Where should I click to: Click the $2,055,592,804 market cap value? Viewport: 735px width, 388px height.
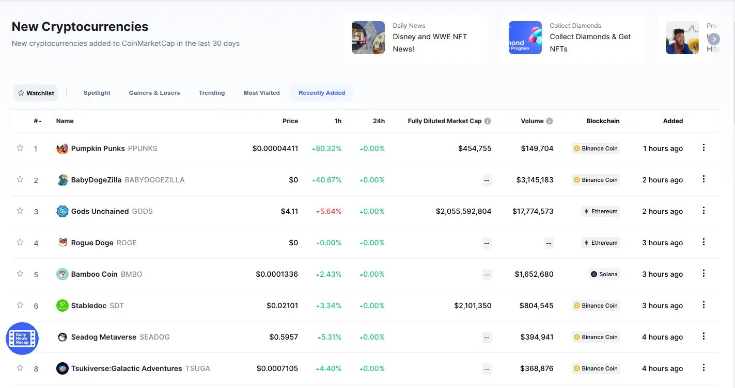[464, 211]
